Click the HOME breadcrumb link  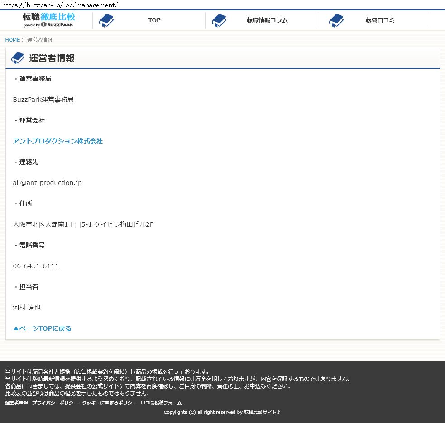[x=13, y=40]
